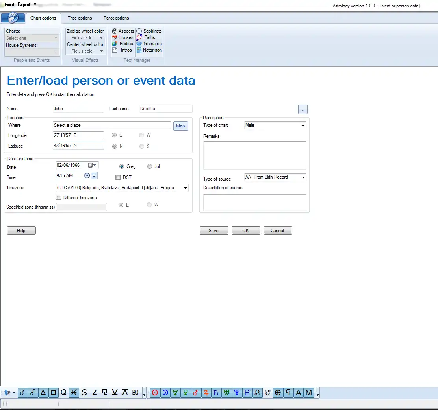Image resolution: width=438 pixels, height=410 pixels.
Task: Open the Bodies text manager
Action: click(122, 44)
